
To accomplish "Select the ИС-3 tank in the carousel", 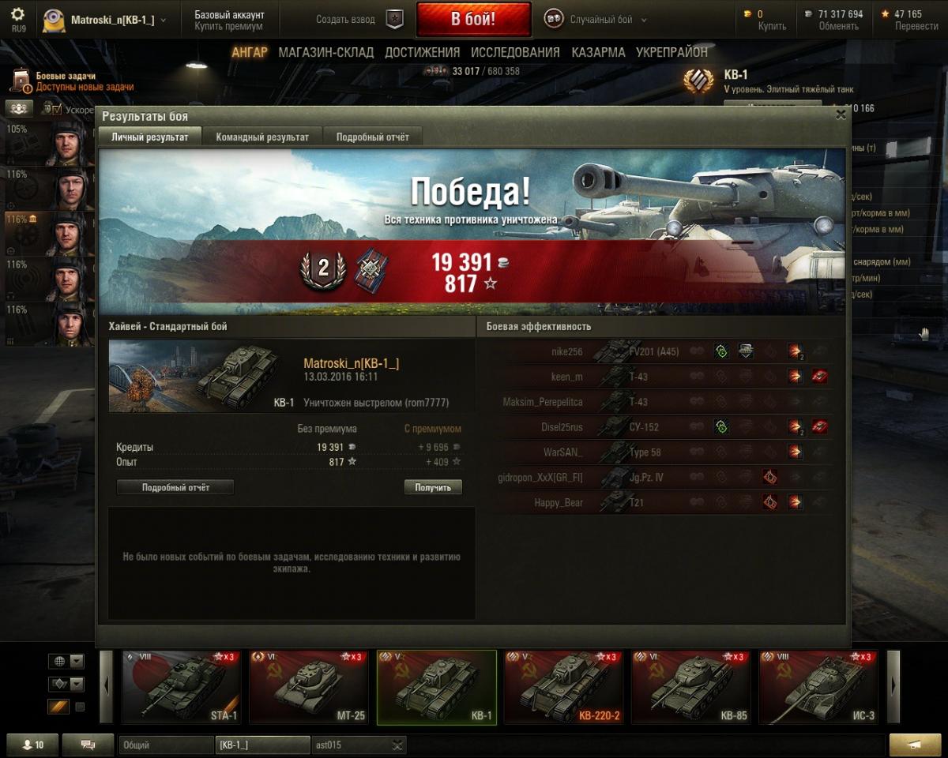I will point(818,687).
